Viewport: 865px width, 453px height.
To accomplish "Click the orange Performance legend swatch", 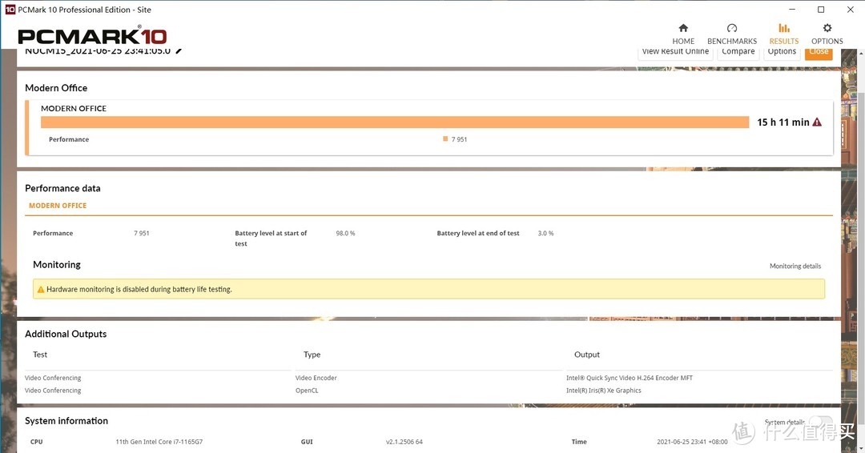I will [x=445, y=139].
